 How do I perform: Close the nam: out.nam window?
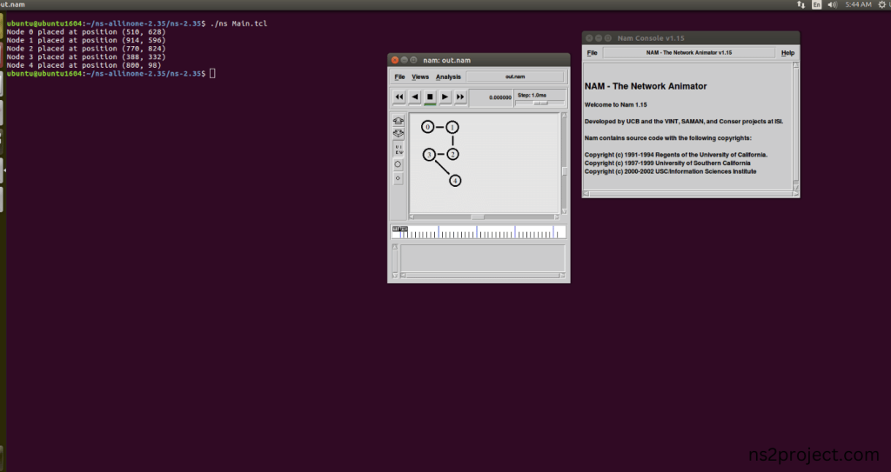coord(395,60)
